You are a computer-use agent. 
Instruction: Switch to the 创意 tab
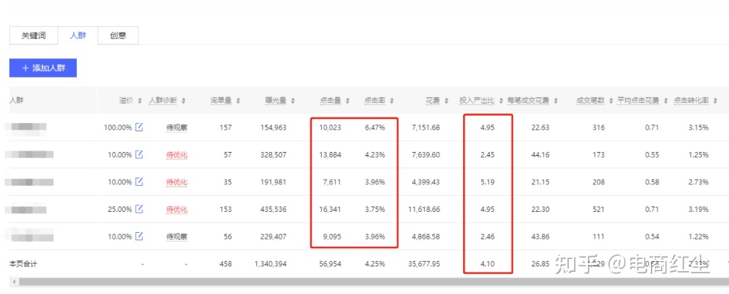click(x=118, y=36)
